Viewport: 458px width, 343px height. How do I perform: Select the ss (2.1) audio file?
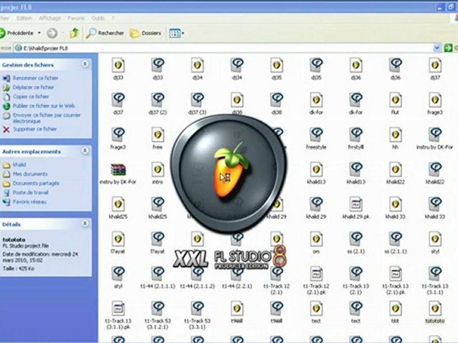[356, 242]
